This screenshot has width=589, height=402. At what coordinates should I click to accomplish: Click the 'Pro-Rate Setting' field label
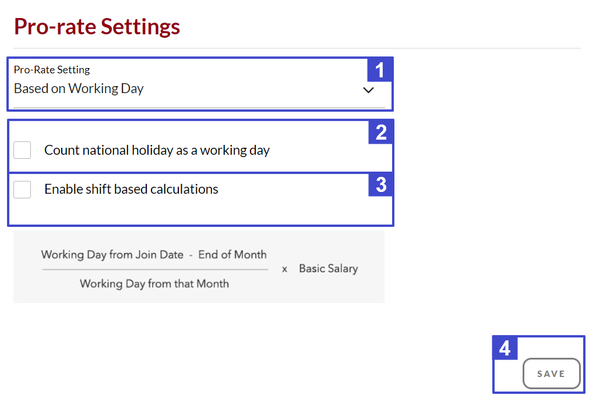(52, 70)
